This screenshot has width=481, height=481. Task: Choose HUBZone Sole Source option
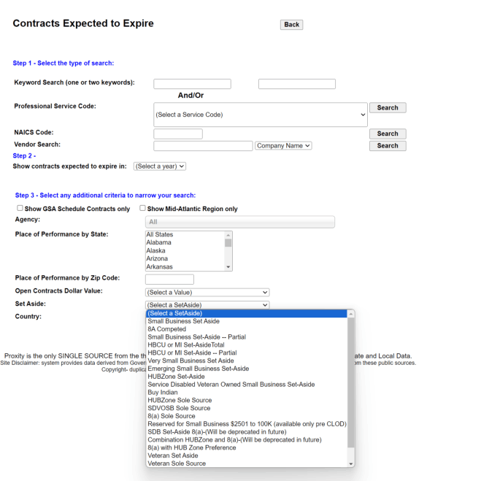[247, 400]
